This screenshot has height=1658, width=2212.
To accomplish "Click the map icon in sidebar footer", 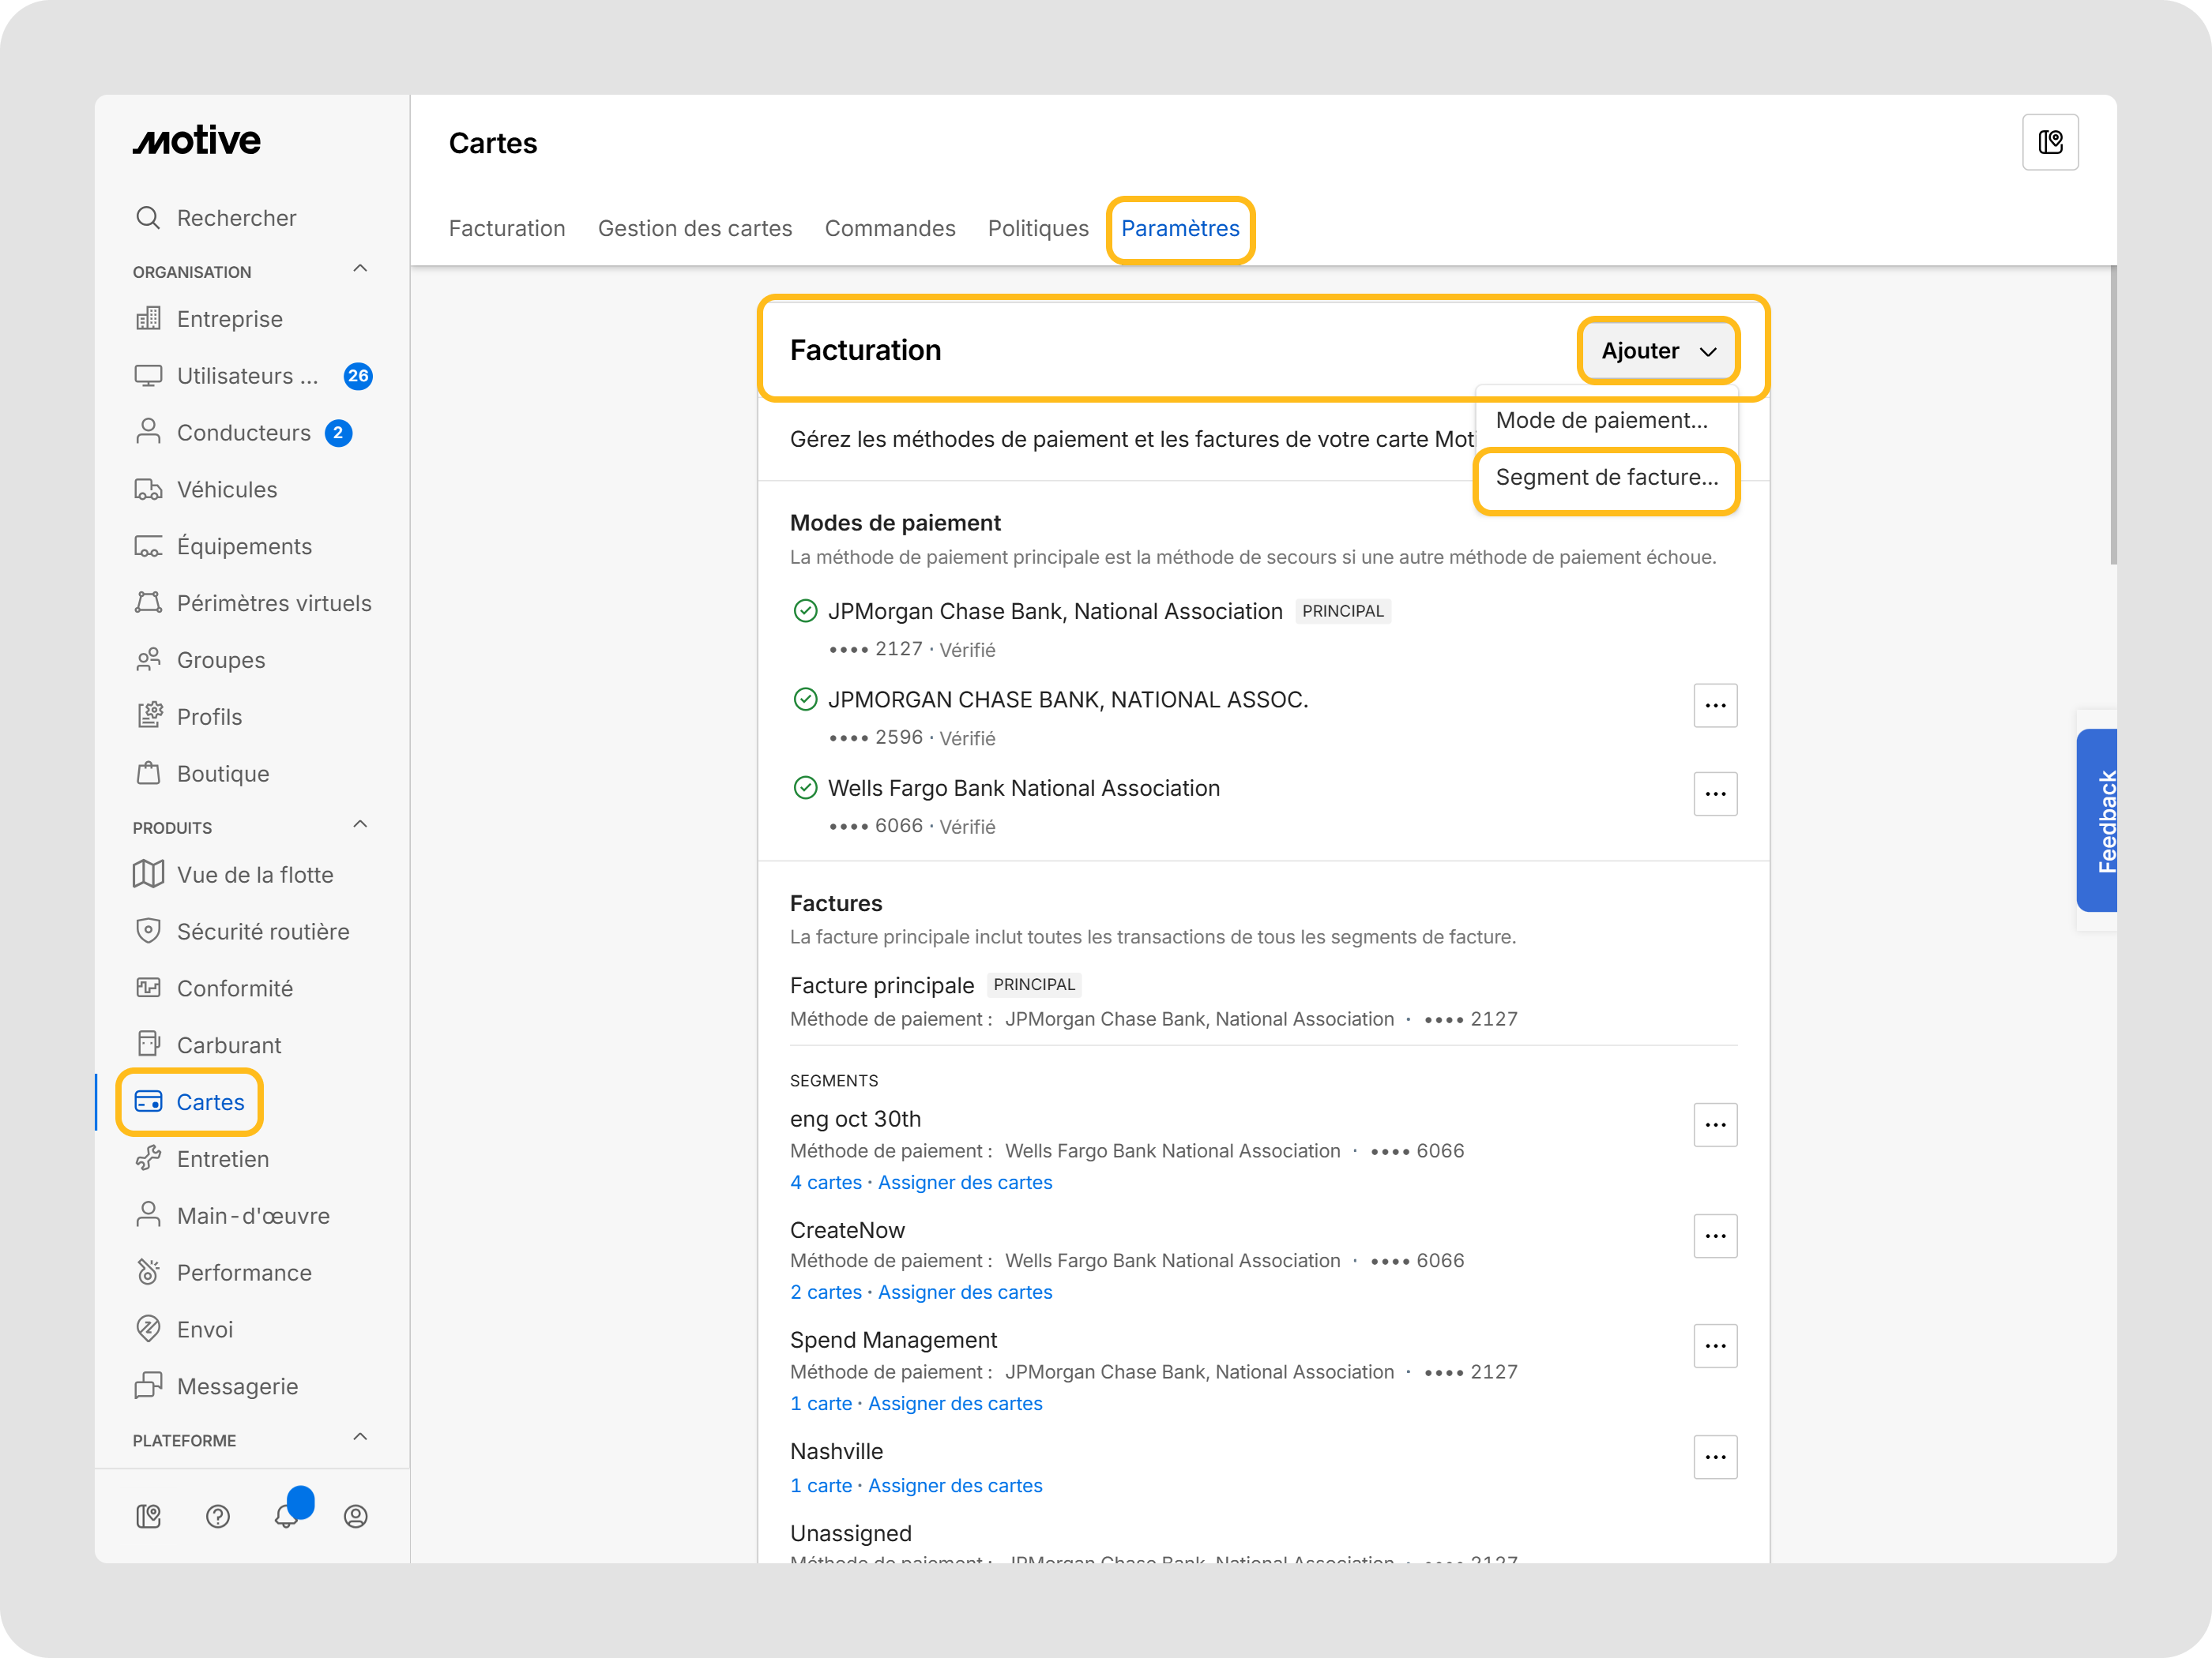I will (148, 1516).
